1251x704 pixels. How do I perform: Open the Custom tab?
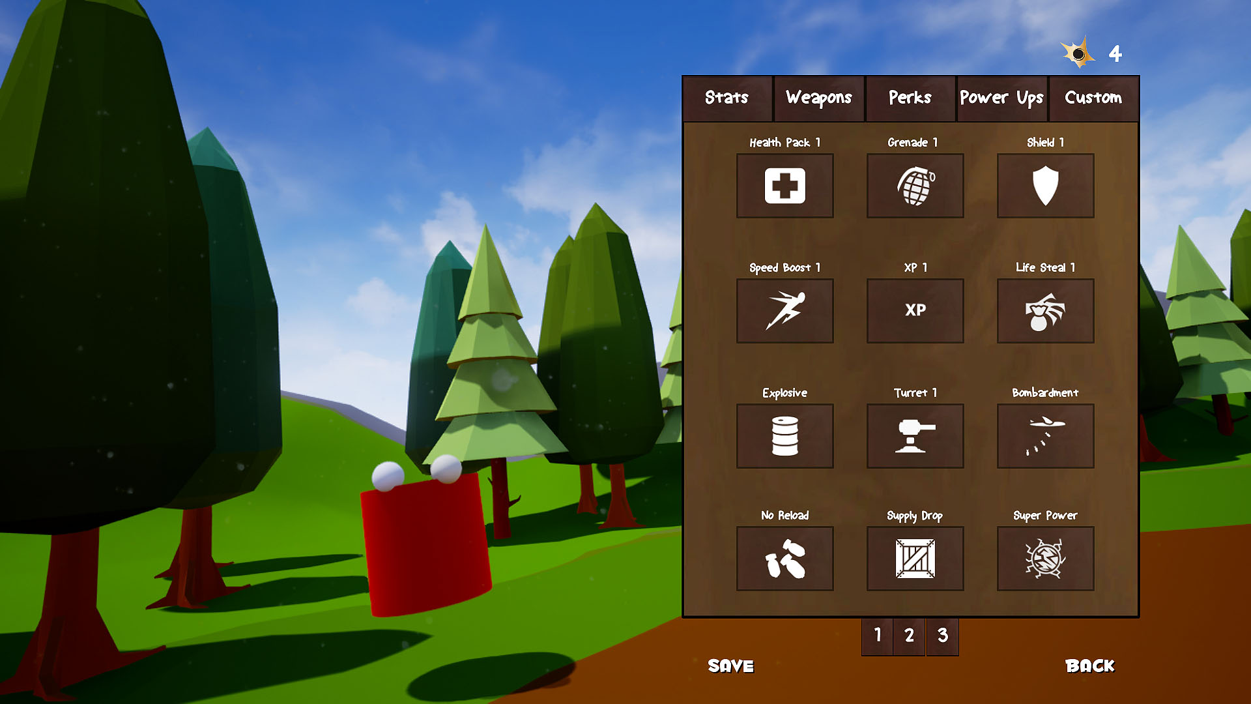click(x=1093, y=98)
